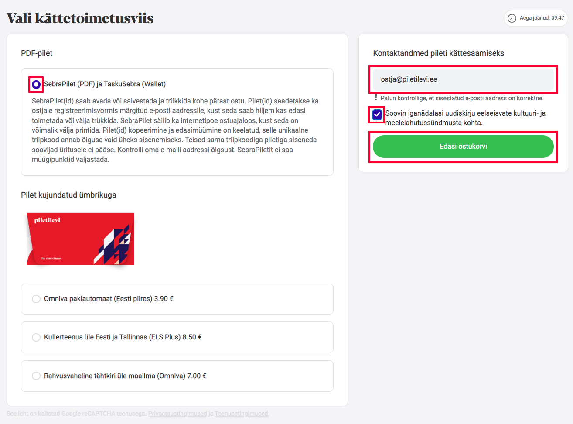Screen dimensions: 573x424
Task: Click the Omniva pakiautomaat 3.90 € label
Action: pyautogui.click(x=109, y=299)
